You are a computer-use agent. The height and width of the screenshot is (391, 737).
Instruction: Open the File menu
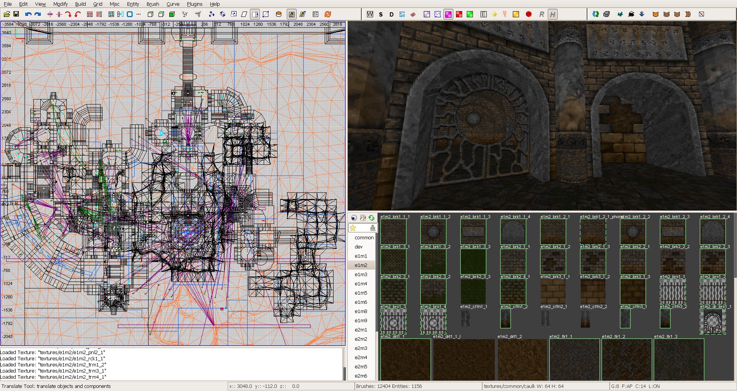(8, 4)
